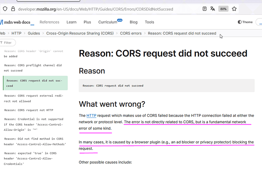Bookmark this page with star icon
Viewport: 262px width, 169px height.
coord(234,9)
